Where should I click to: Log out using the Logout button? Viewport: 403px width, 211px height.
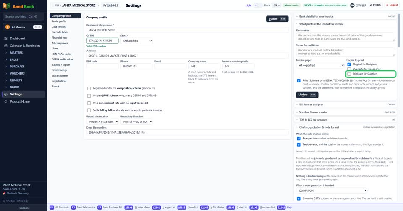pos(392,5)
